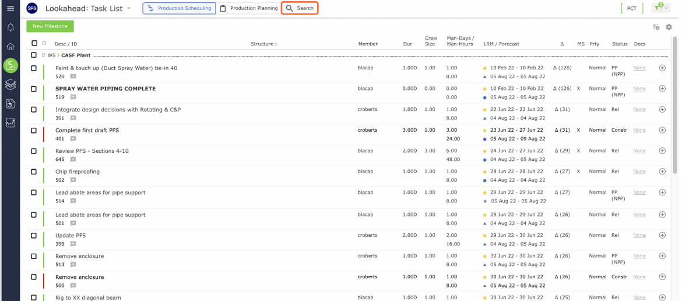Open None docs link for task 501
Image resolution: width=682 pixels, height=301 pixels.
tap(639, 215)
